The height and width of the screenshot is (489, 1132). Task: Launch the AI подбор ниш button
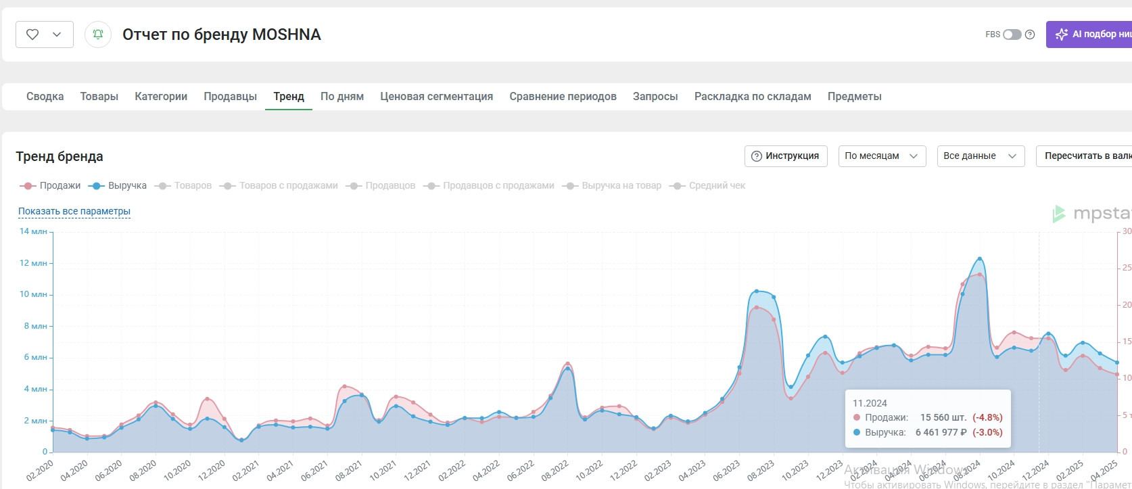pos(1089,34)
